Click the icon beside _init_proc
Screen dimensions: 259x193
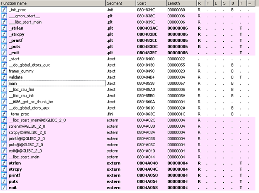4,9
